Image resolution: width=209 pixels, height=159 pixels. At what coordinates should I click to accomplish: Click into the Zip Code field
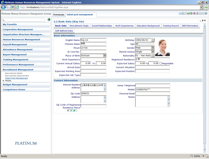[x=93, y=93]
